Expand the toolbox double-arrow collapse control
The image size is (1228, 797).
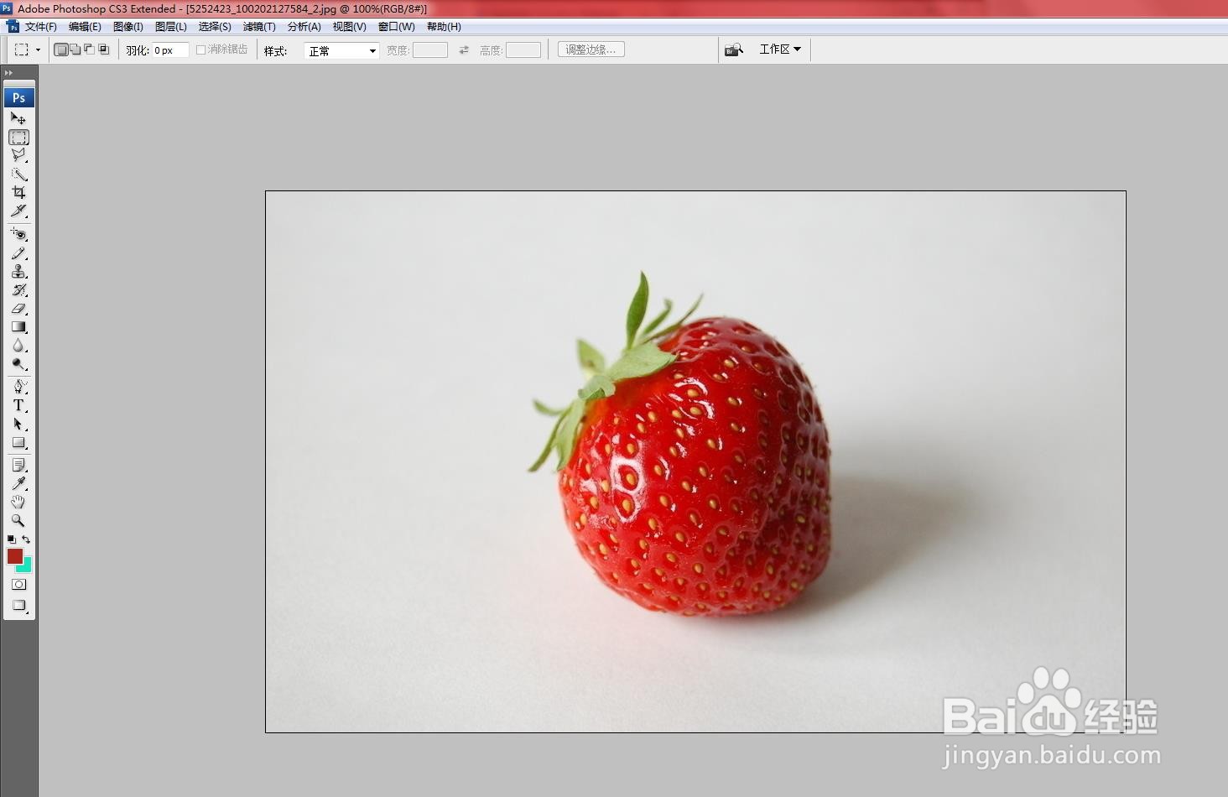pyautogui.click(x=8, y=73)
